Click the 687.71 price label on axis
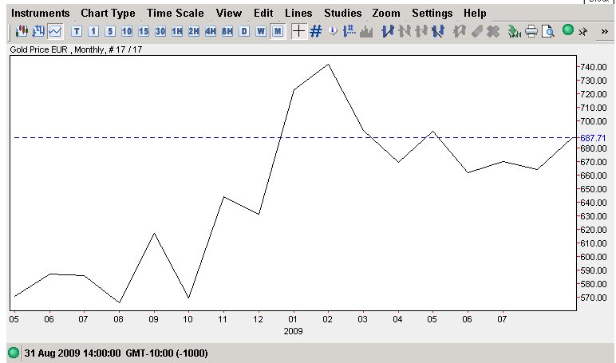This screenshot has height=363, width=616. tap(593, 138)
